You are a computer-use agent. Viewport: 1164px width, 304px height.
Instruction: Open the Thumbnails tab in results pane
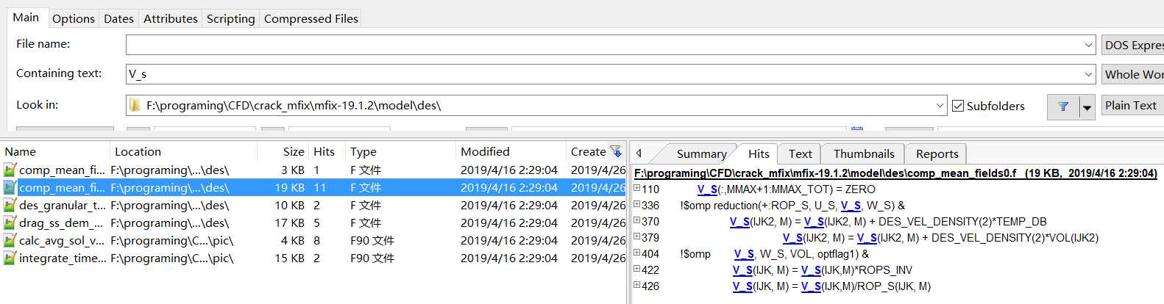click(x=864, y=153)
